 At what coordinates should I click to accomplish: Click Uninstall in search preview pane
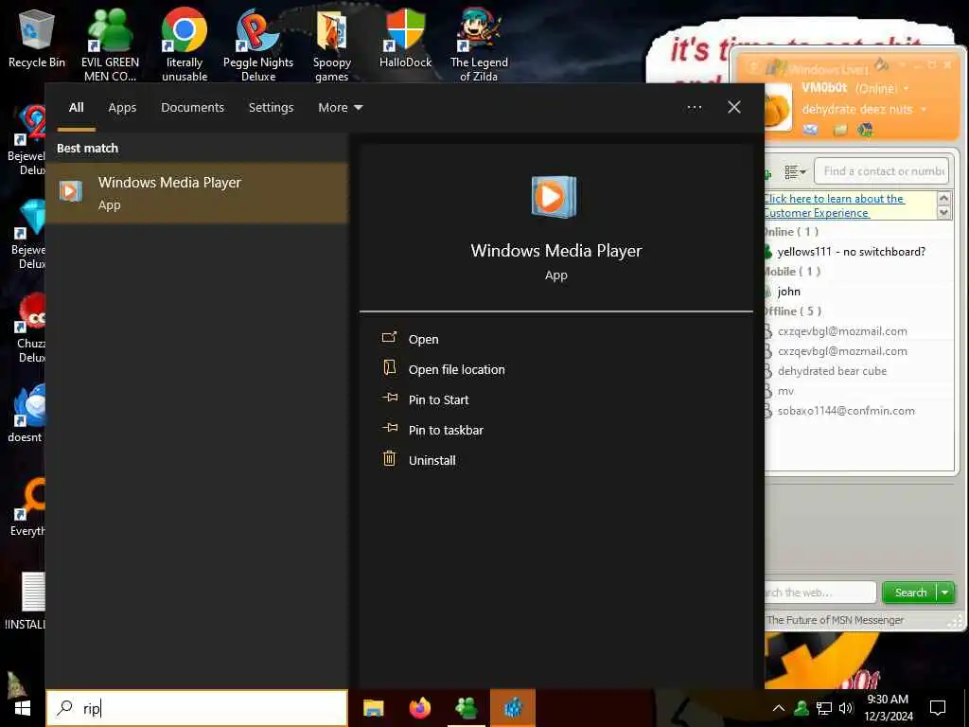click(432, 460)
